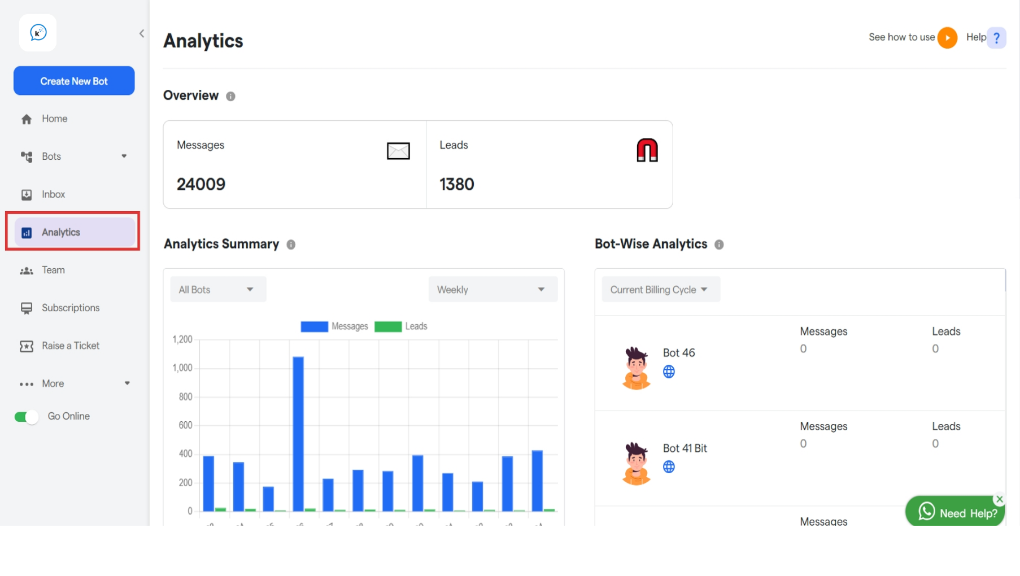This screenshot has width=1020, height=576.
Task: Open the Inbox from the sidebar
Action: coord(54,194)
